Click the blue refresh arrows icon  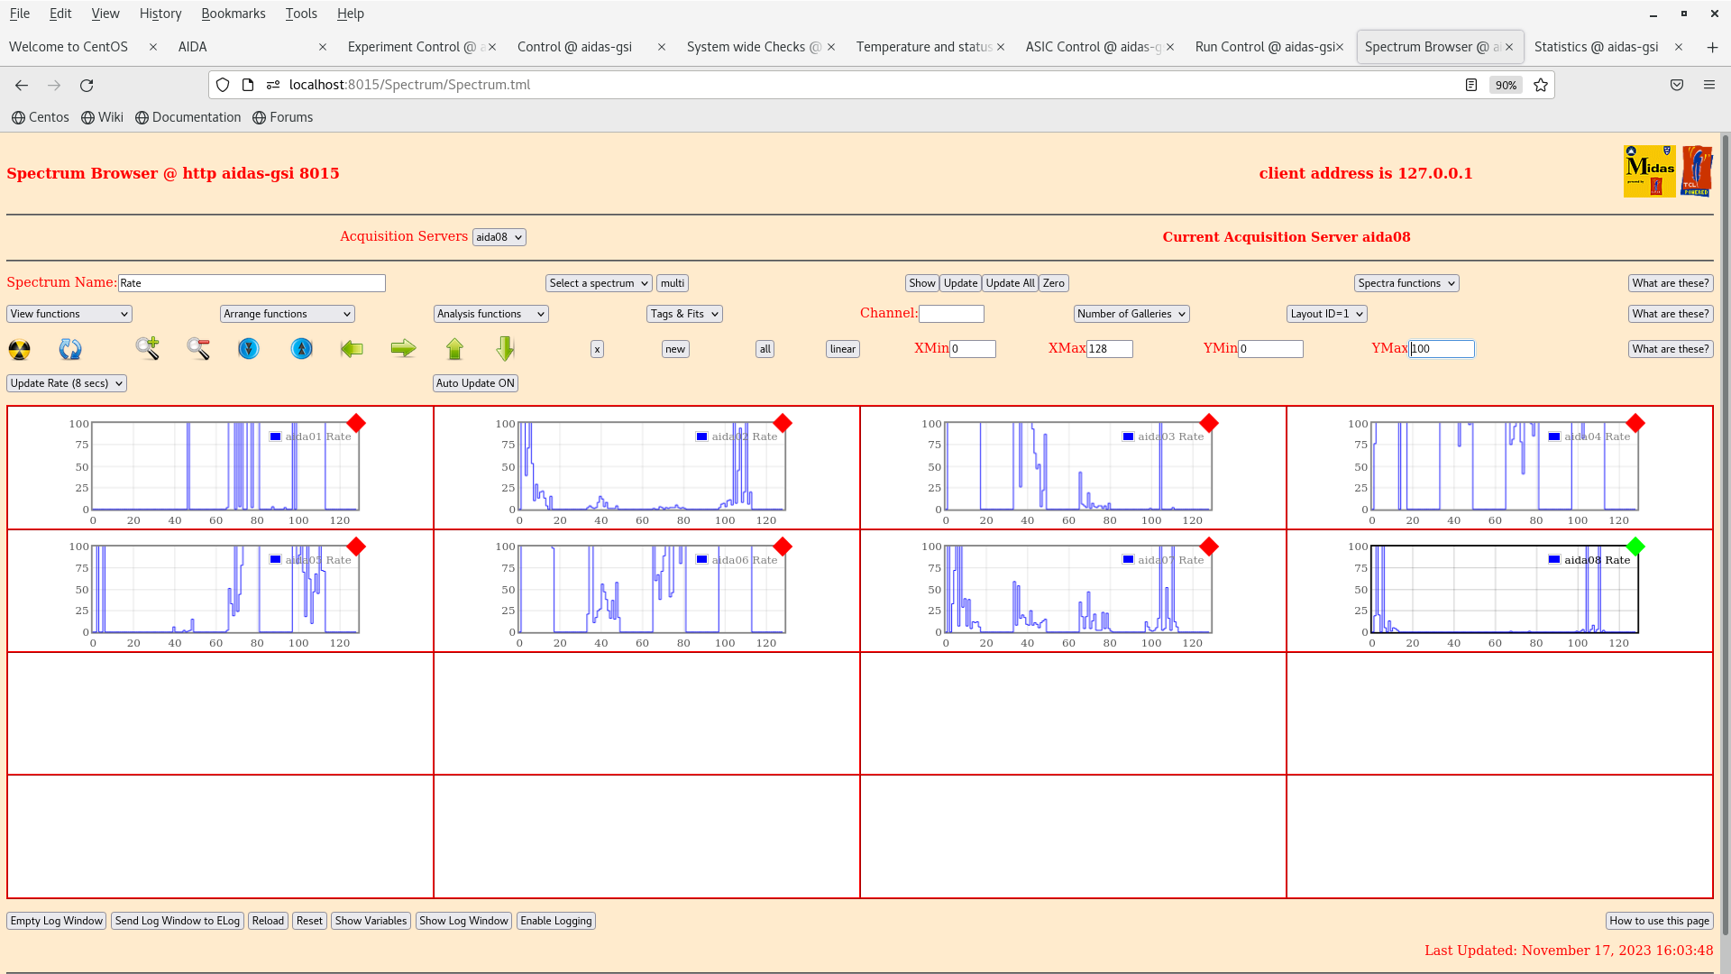click(x=70, y=349)
